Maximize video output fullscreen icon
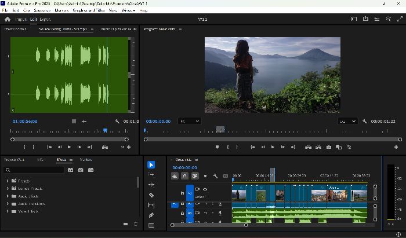The width and height of the screenshot is (406, 238). 400,19
